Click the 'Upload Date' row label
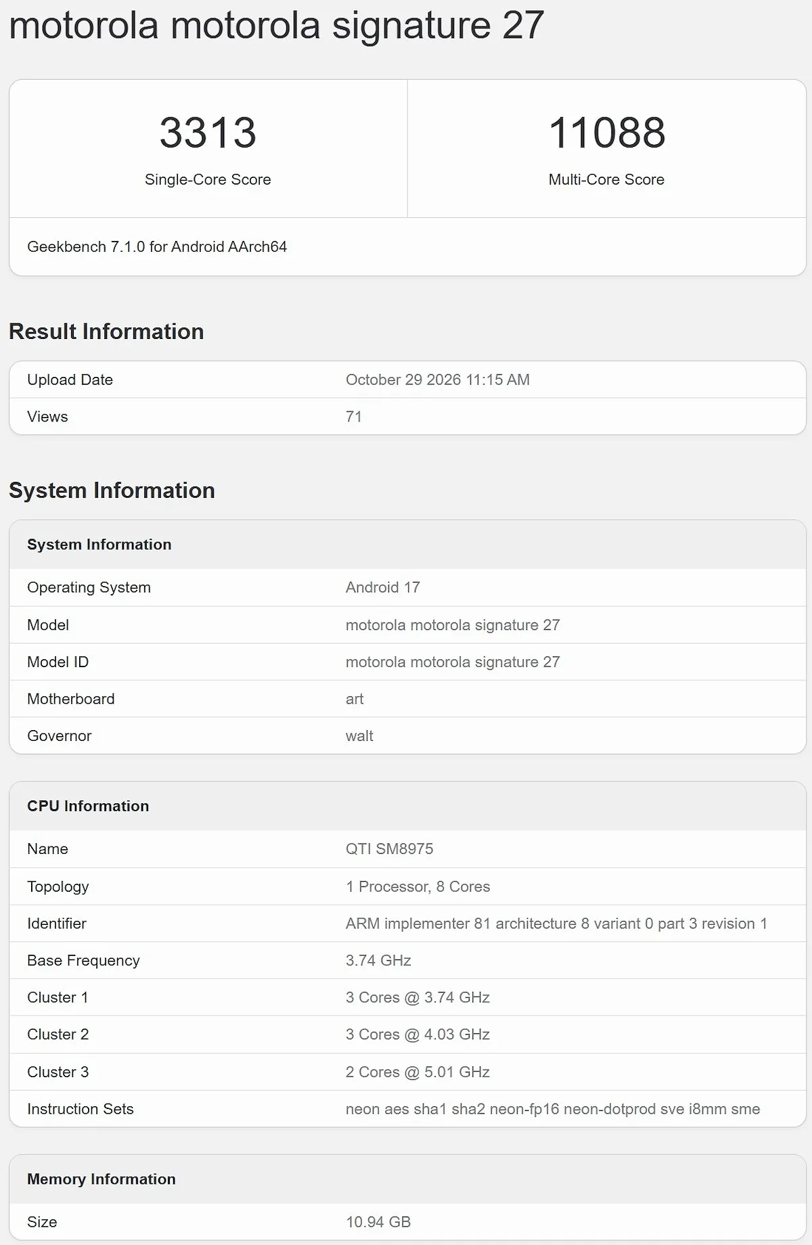This screenshot has width=812, height=1245. pyautogui.click(x=70, y=380)
